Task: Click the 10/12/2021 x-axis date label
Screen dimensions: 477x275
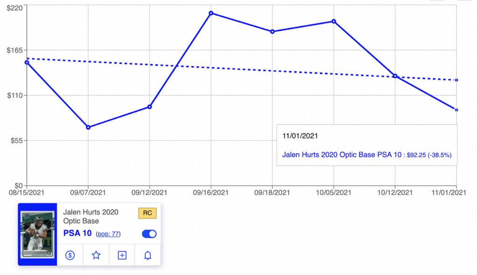Action: click(395, 192)
